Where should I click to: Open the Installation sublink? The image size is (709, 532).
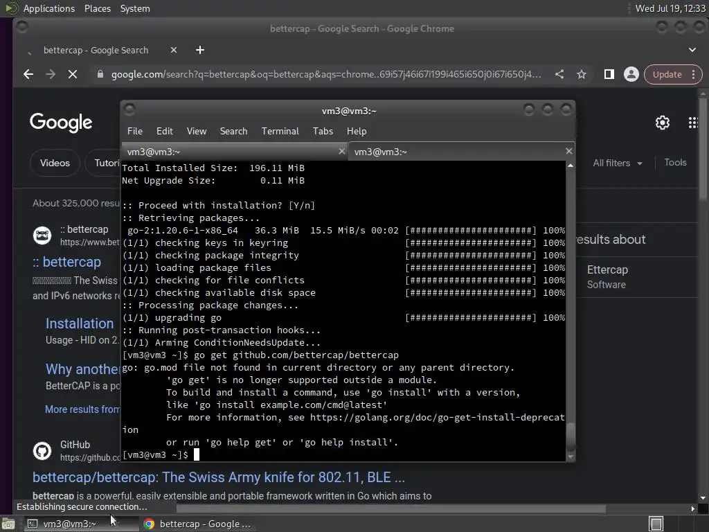point(80,323)
